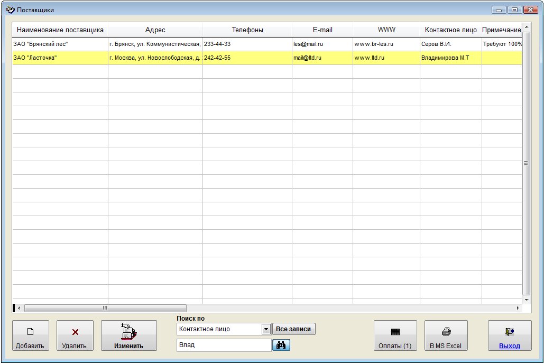Click the Адрес column header
Image resolution: width=544 pixels, height=364 pixels.
(x=155, y=30)
